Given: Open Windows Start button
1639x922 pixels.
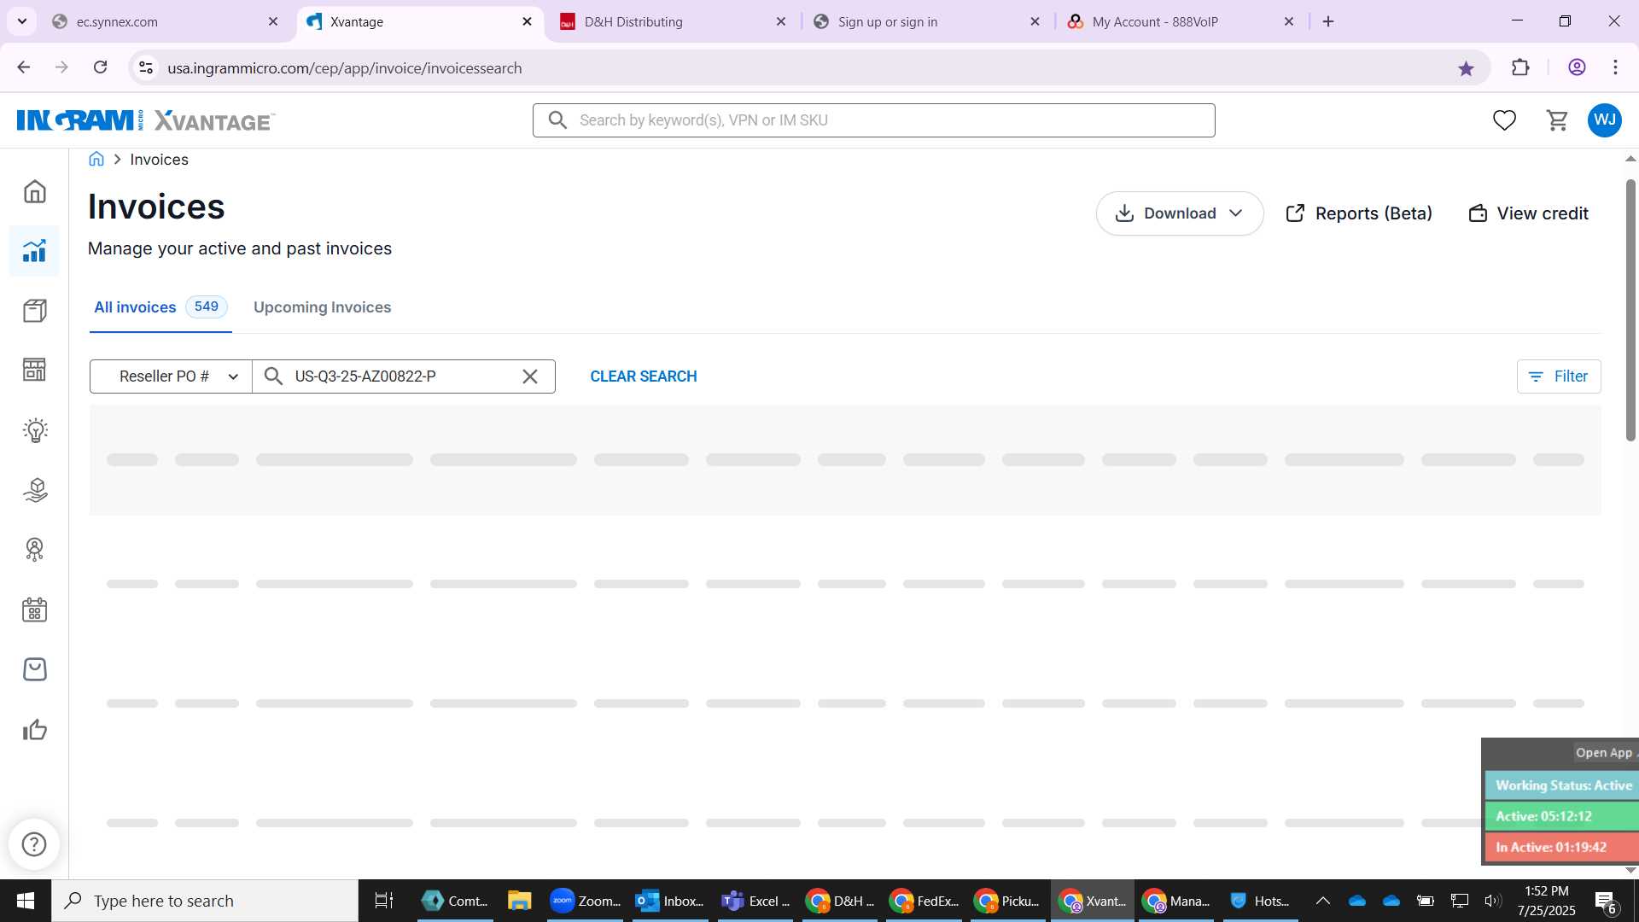Looking at the screenshot, I should (26, 901).
